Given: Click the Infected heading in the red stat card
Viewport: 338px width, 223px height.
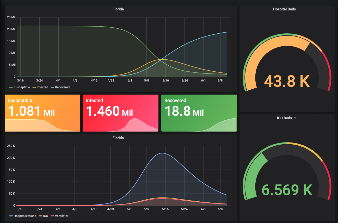Looking at the screenshot, I should click(94, 101).
